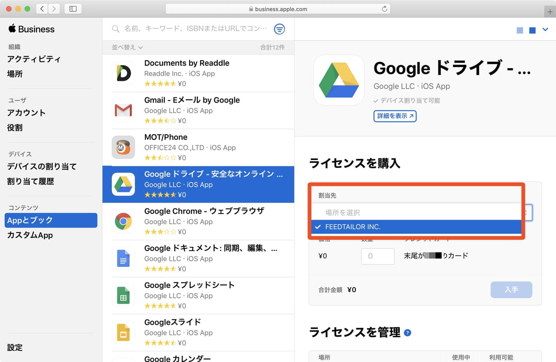556x362 pixels.
Task: Click the 合計金額 ¥0 text
Action: point(337,290)
